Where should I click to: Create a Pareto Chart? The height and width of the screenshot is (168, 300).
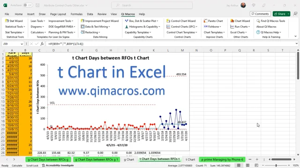213,21
